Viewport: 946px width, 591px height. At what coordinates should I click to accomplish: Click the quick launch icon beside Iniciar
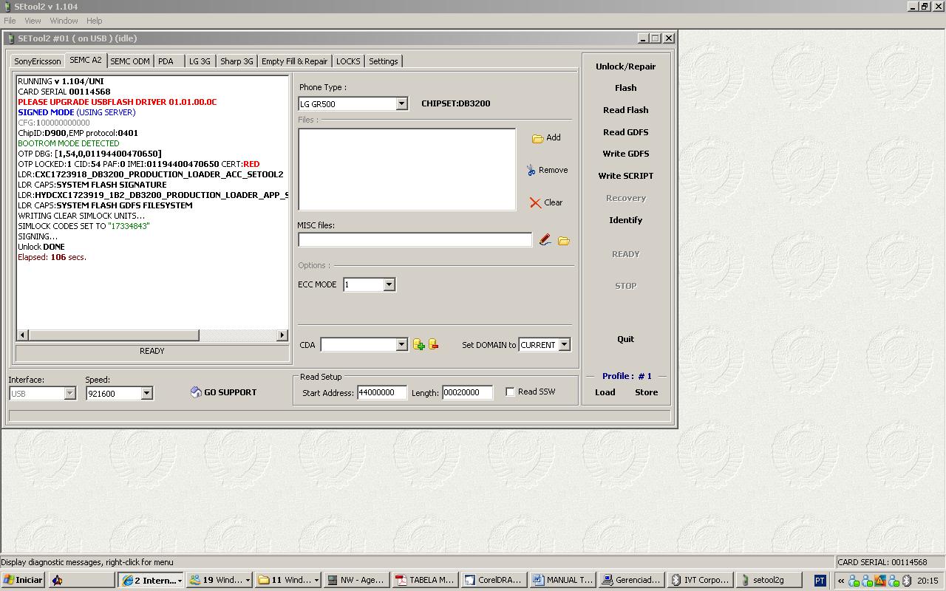point(57,580)
